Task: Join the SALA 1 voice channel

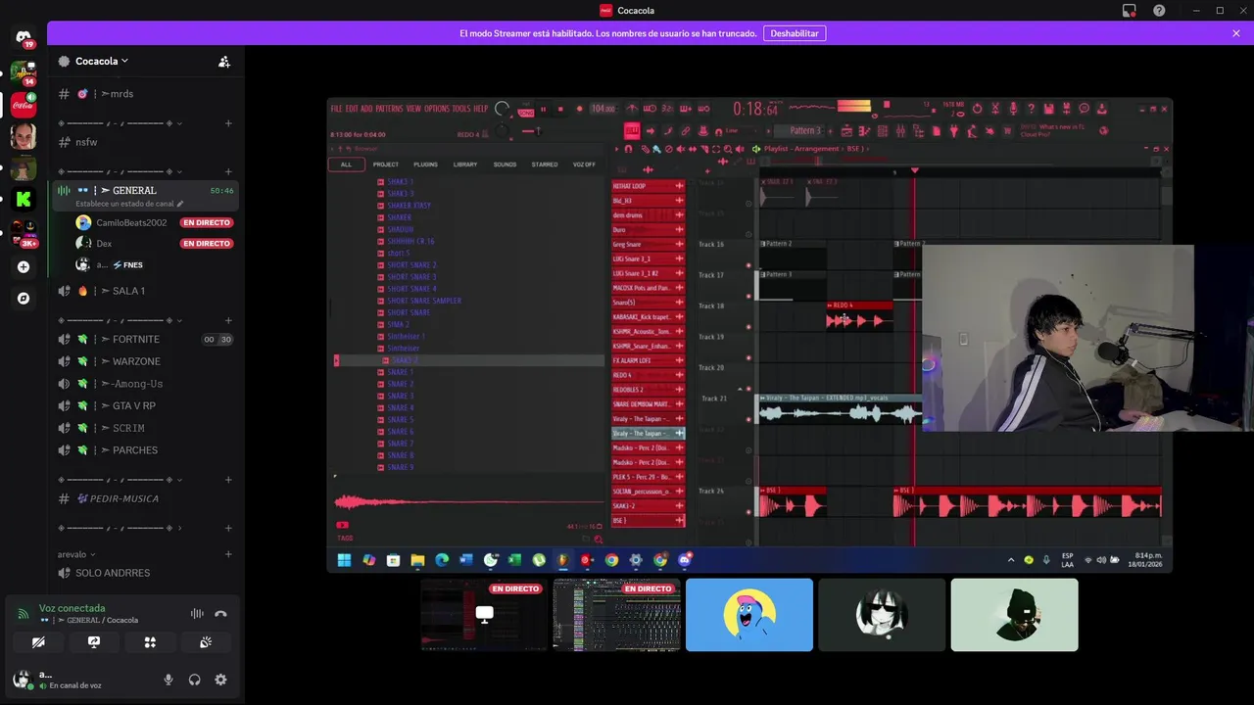Action: click(x=145, y=291)
